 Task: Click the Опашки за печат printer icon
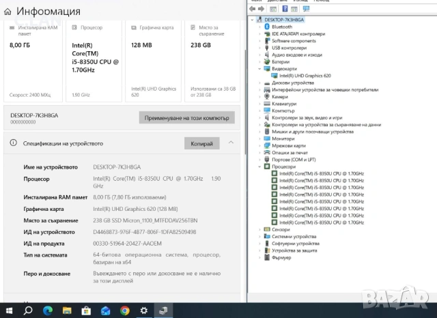click(267, 152)
